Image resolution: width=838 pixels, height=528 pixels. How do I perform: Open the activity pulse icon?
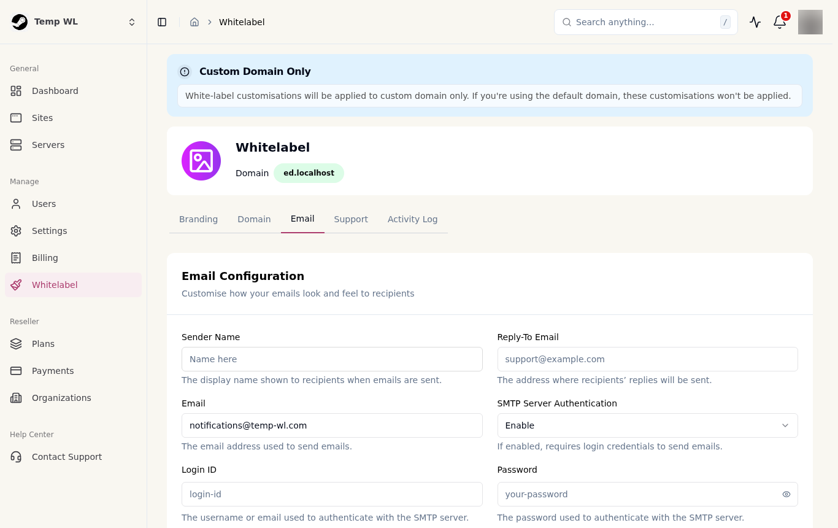(x=755, y=22)
